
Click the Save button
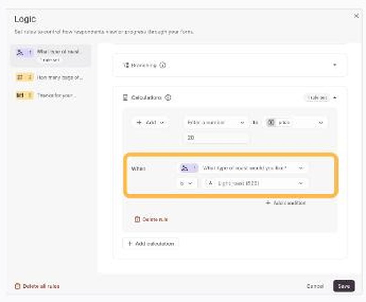344,286
